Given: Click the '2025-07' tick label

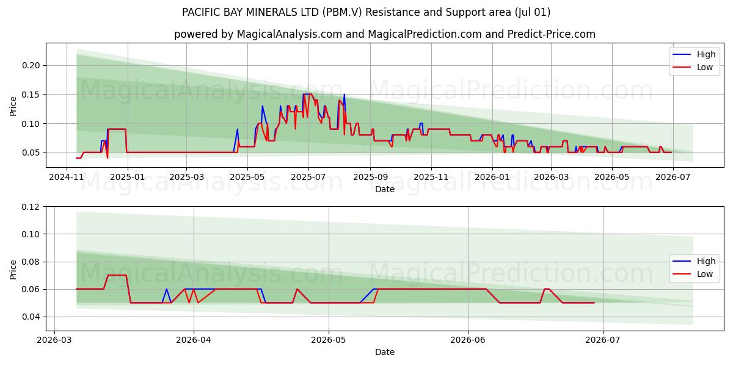Looking at the screenshot, I should [308, 176].
